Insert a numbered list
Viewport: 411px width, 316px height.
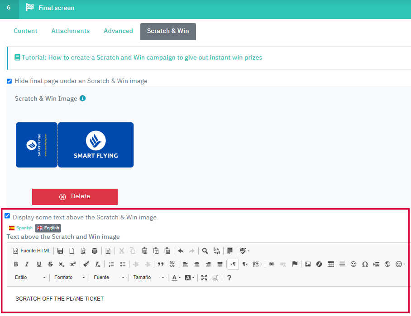111,264
